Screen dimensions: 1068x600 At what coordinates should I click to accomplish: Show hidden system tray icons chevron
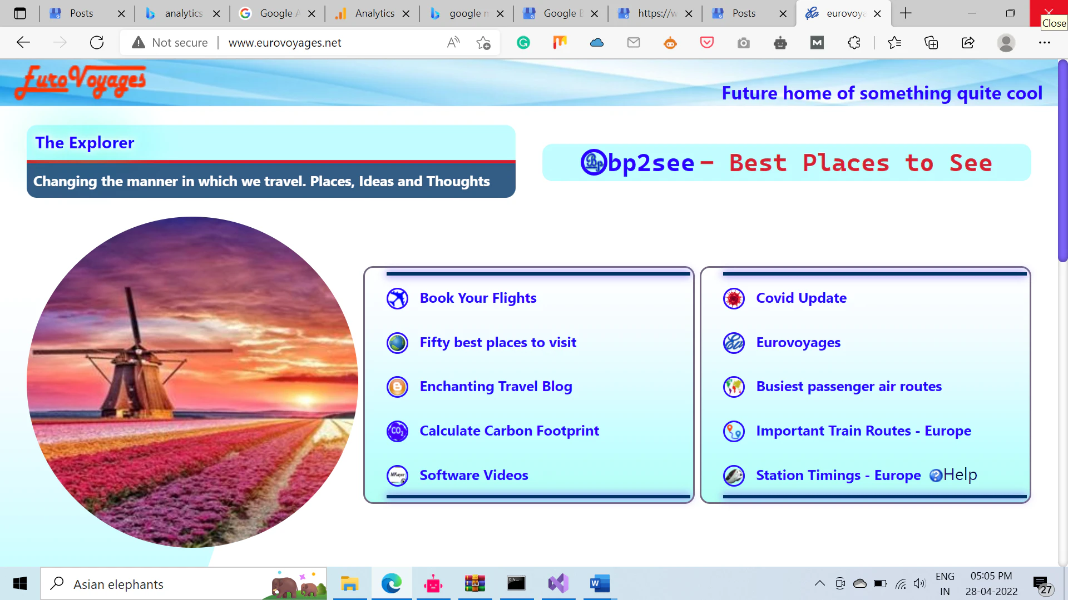(x=819, y=583)
